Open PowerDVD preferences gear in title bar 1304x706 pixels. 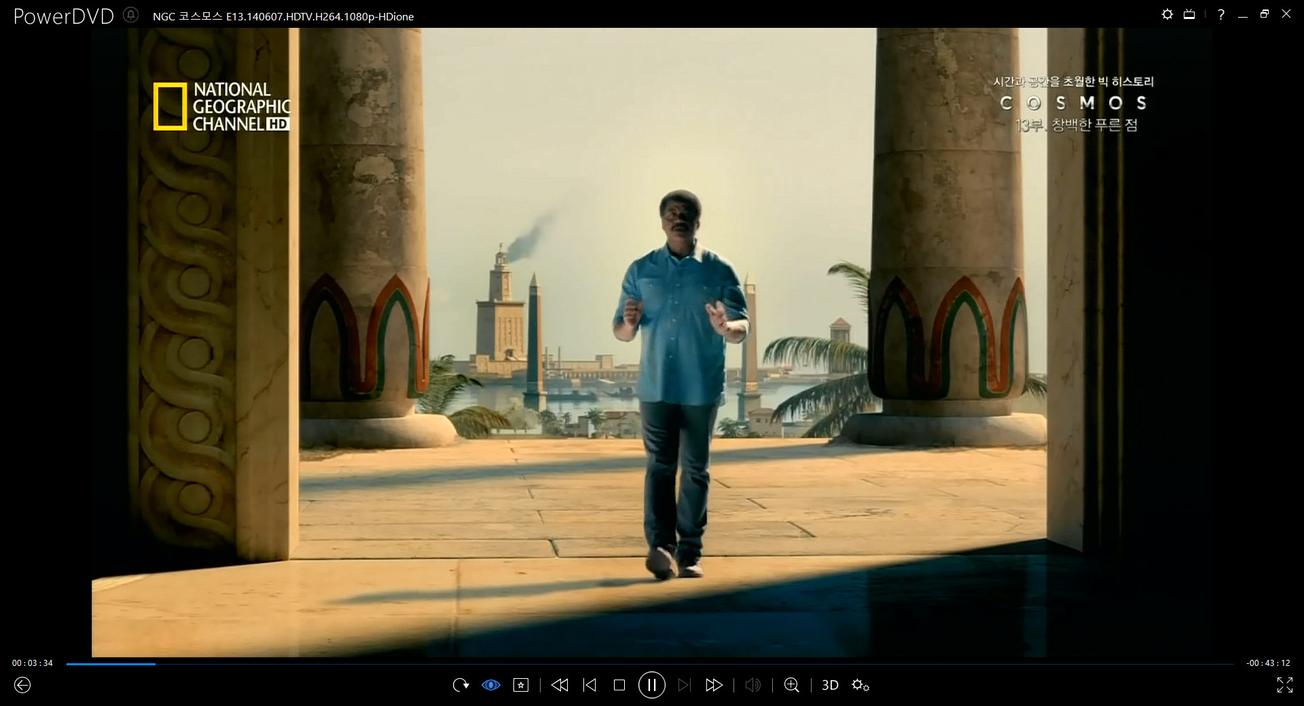(x=1167, y=14)
